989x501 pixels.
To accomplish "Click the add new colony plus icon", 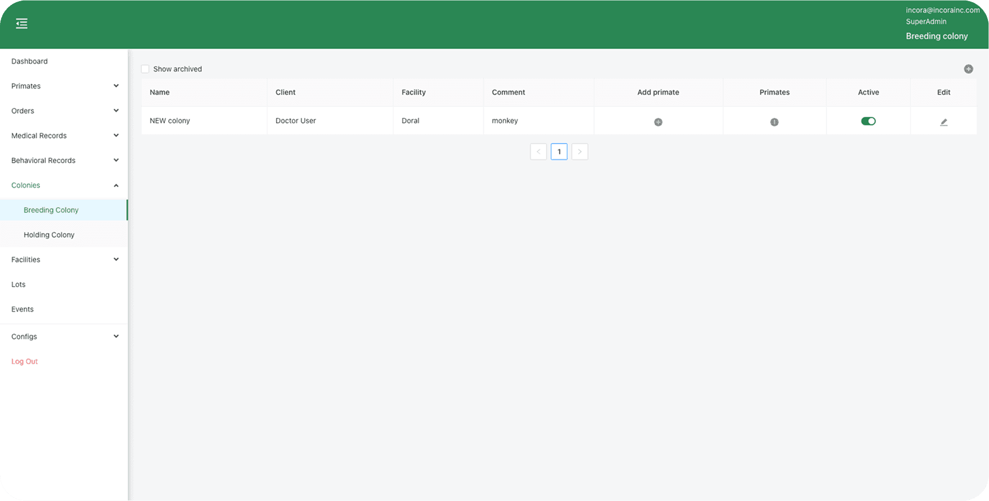I will click(968, 69).
